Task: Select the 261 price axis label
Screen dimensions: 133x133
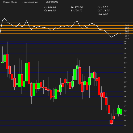Action: [x=125, y=63]
